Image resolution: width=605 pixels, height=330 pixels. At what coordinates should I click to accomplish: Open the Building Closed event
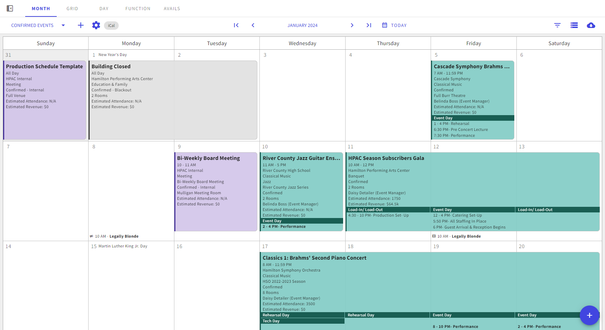pos(173,100)
